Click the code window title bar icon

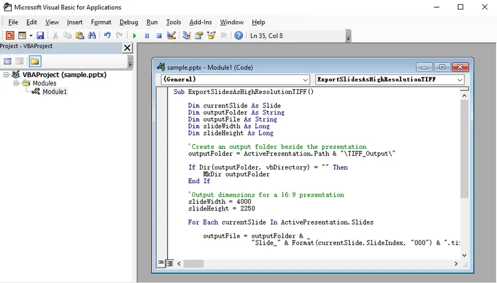coord(161,67)
